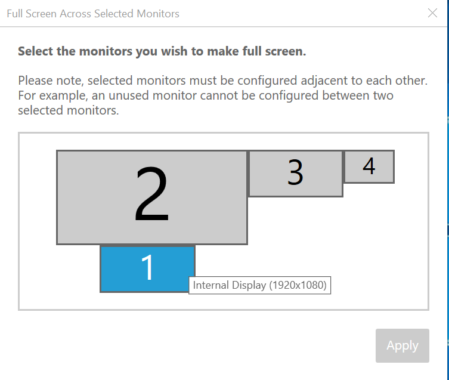Click the "Internal Display (1920x1080)" tooltip

(x=260, y=285)
